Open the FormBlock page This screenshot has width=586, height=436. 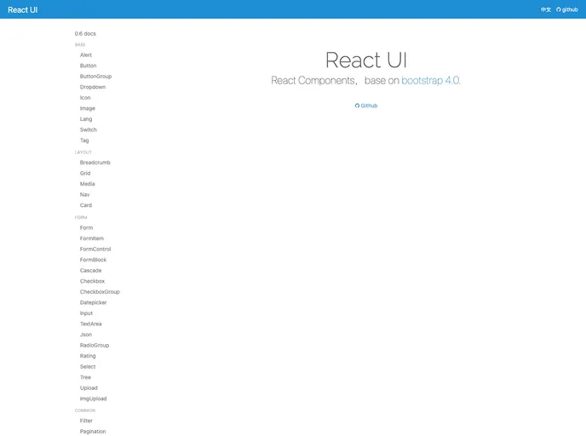(93, 260)
